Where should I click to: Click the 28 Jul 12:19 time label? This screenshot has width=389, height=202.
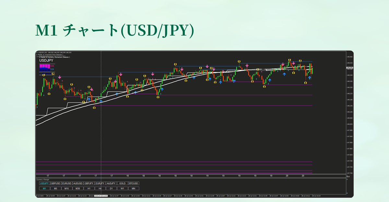pos(157,196)
